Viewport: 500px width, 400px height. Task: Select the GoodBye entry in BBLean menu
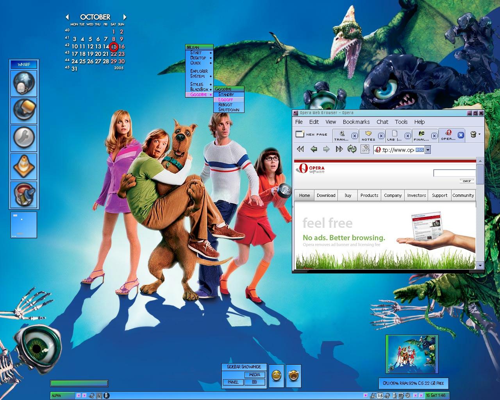pyautogui.click(x=199, y=95)
